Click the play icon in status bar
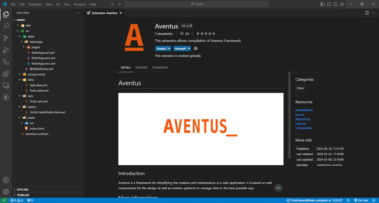This screenshot has width=379, height=203. [348, 200]
